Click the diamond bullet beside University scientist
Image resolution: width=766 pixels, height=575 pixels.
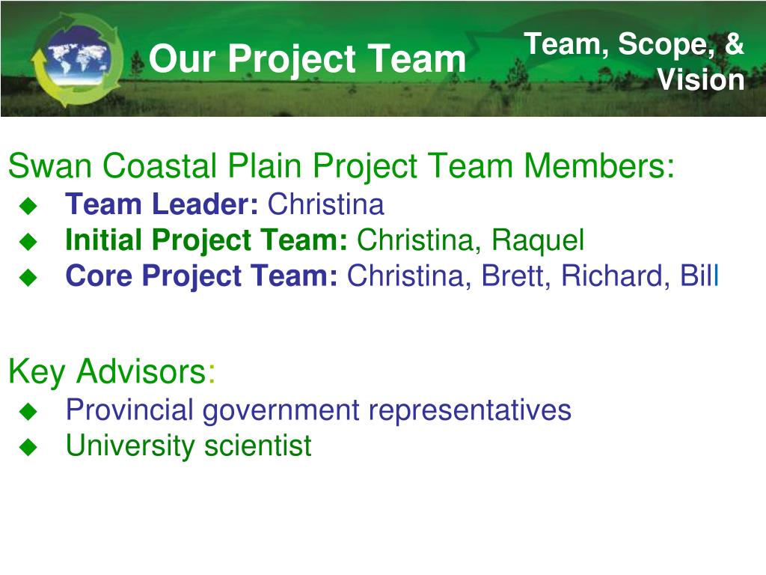[28, 447]
